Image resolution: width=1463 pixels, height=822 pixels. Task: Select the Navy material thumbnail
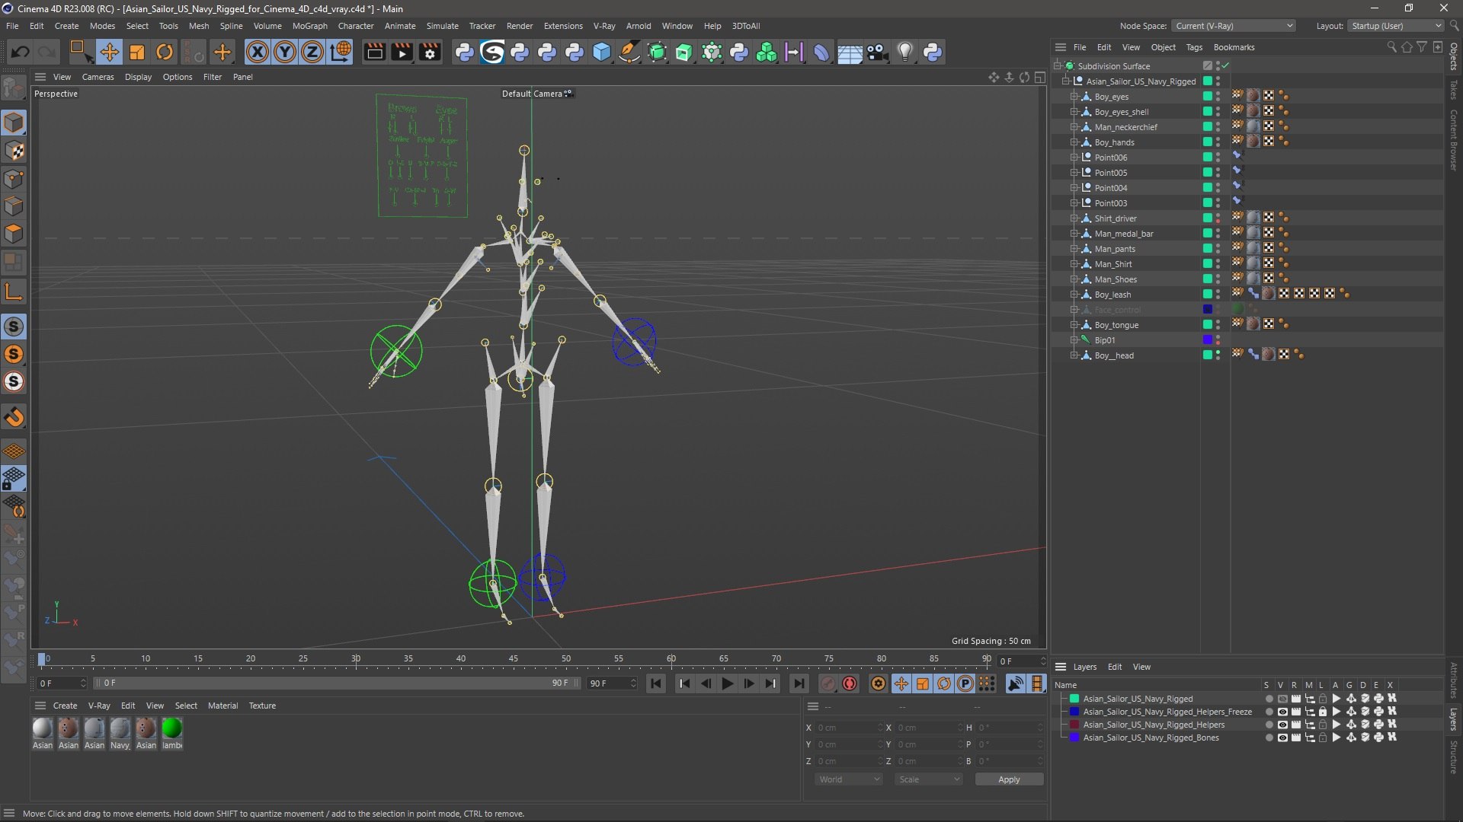pos(120,728)
